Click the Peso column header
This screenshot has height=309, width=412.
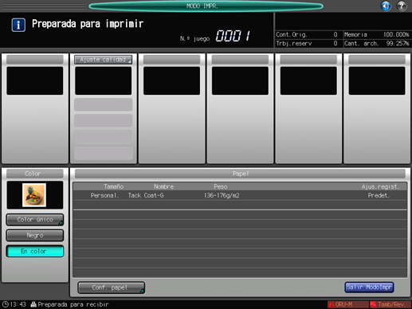[221, 186]
